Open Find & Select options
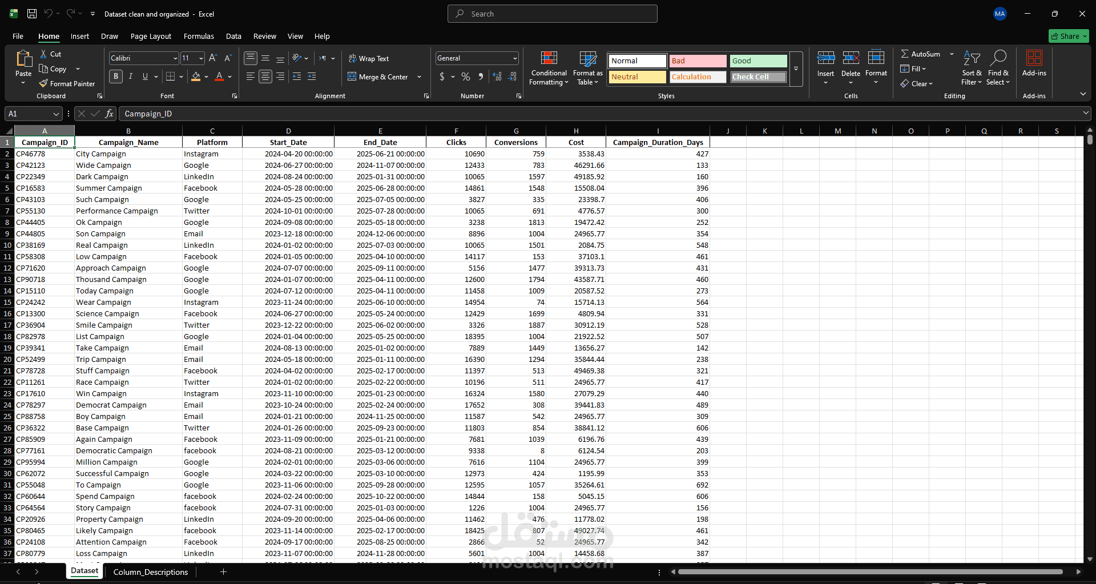 point(998,69)
